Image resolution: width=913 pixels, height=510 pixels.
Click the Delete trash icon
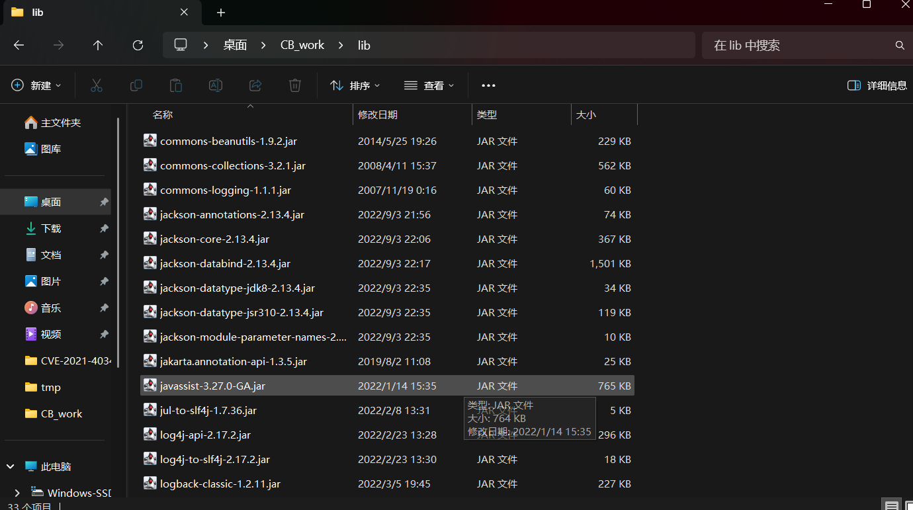[x=295, y=85]
